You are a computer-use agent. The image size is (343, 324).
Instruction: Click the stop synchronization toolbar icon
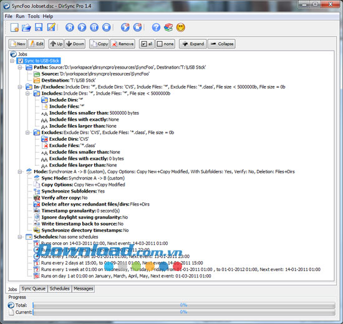click(x=107, y=27)
